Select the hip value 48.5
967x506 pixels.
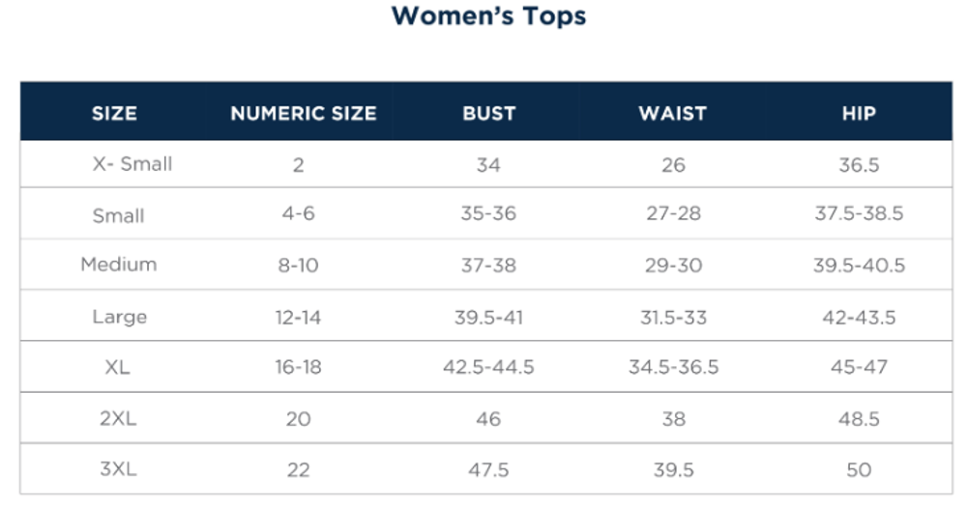tap(859, 419)
